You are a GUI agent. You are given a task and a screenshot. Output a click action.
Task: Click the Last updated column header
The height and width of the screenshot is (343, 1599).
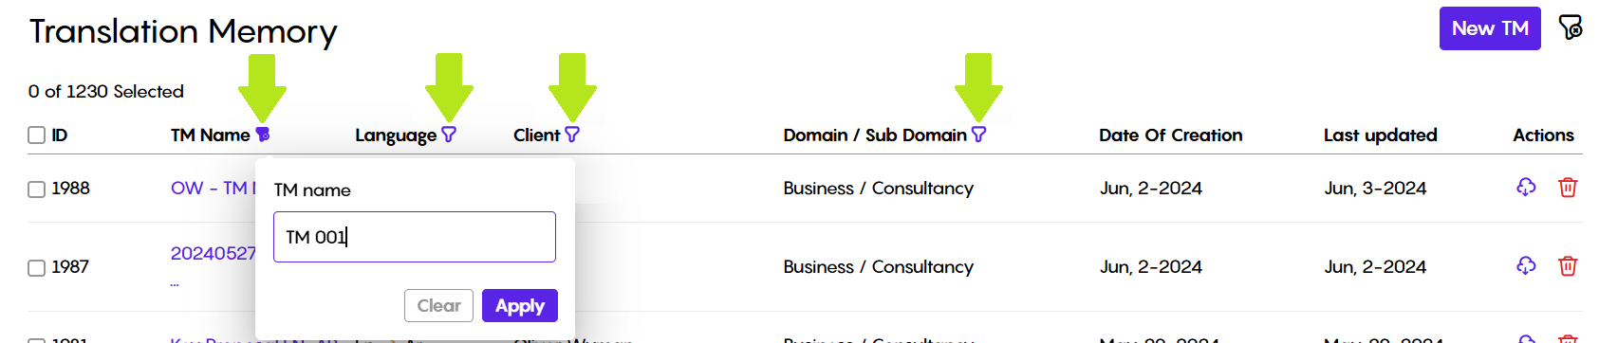click(x=1380, y=135)
